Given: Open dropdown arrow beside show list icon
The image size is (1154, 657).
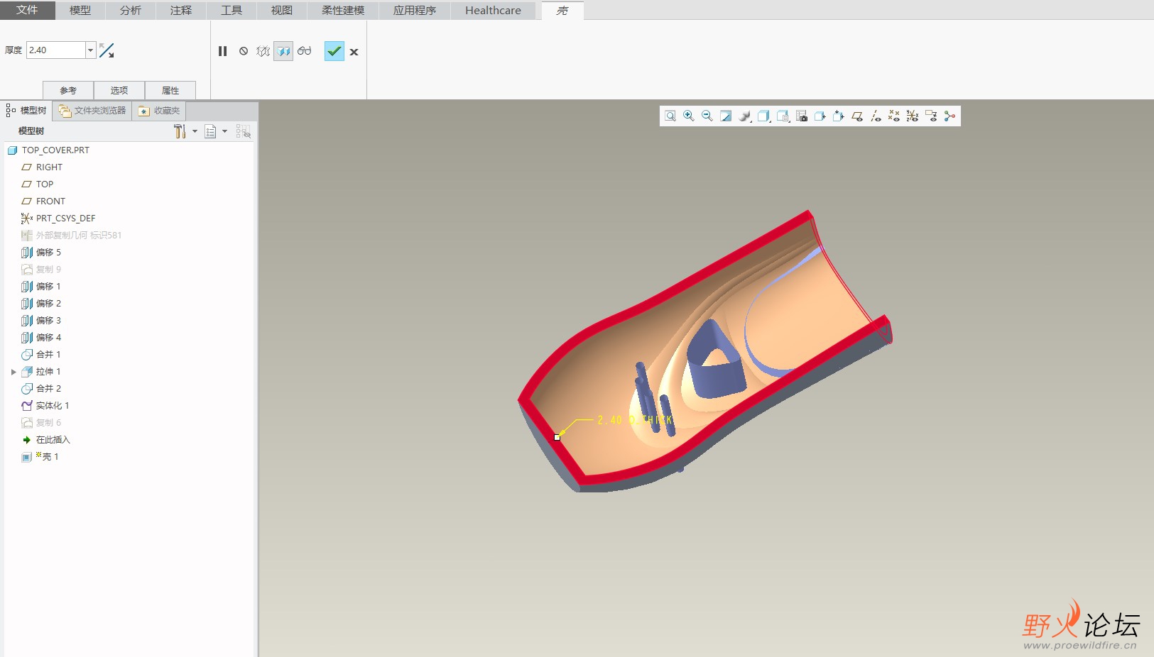Looking at the screenshot, I should click(224, 131).
